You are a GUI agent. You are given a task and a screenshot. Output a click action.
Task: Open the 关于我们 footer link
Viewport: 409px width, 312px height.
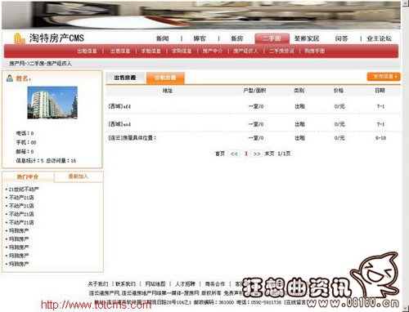click(x=98, y=284)
